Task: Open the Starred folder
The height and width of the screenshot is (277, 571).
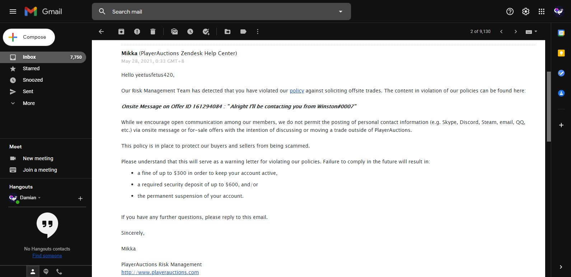Action: [x=31, y=68]
